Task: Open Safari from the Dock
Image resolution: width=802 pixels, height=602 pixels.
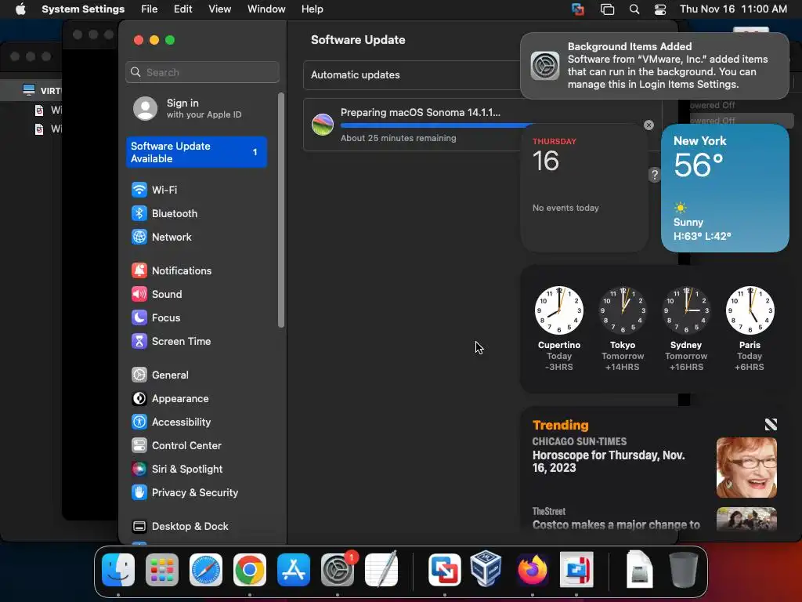Action: [206, 570]
